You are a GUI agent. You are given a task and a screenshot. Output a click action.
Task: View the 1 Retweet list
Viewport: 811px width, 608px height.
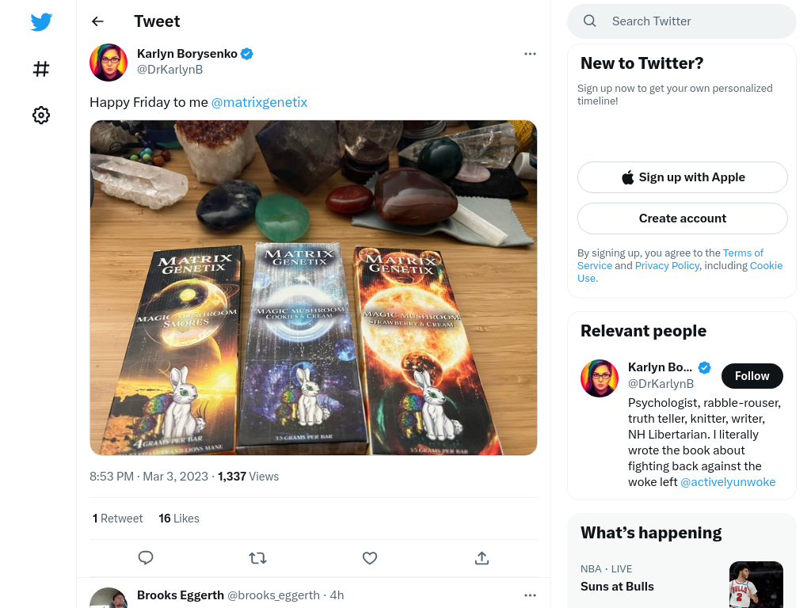pos(117,518)
